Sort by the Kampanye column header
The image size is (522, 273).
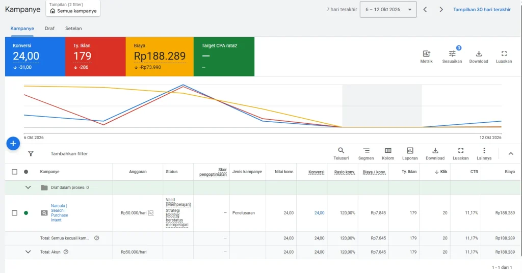(49, 172)
